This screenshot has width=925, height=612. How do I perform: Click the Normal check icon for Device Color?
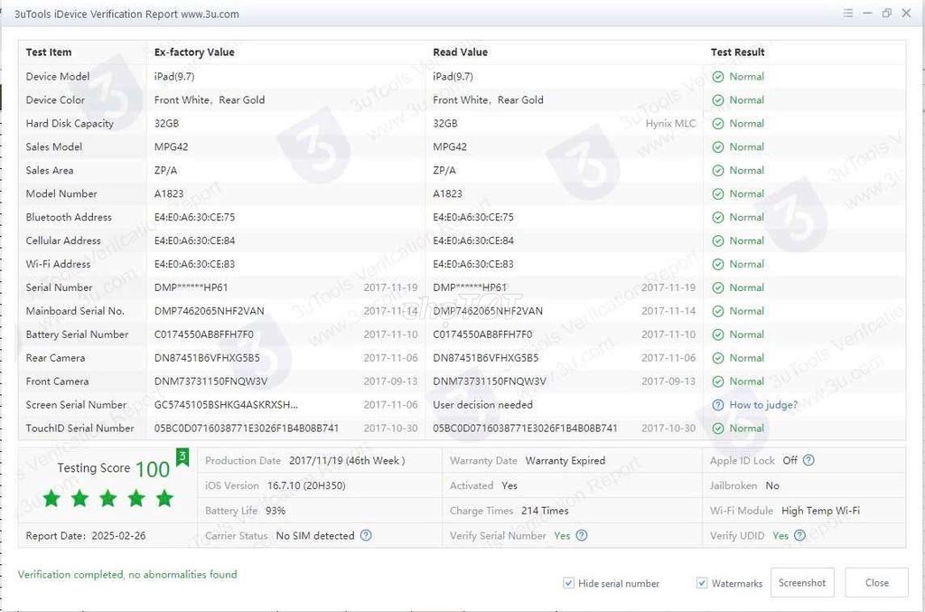[x=718, y=100]
